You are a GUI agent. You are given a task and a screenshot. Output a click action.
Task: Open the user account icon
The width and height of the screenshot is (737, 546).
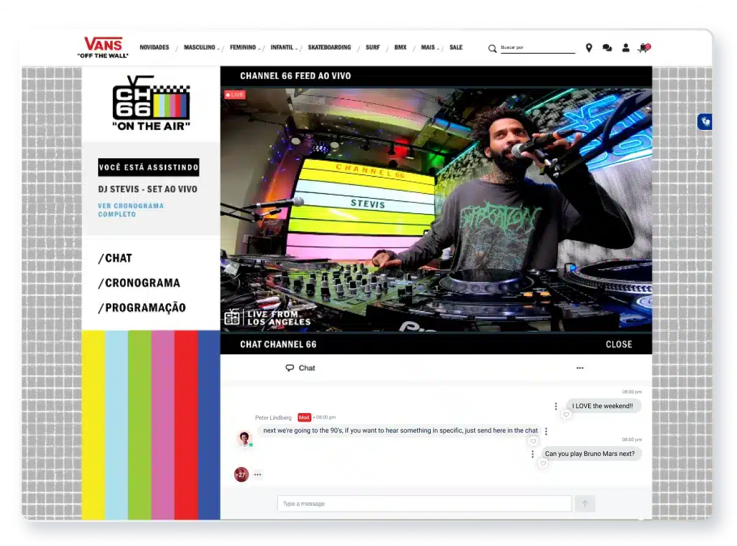(626, 48)
